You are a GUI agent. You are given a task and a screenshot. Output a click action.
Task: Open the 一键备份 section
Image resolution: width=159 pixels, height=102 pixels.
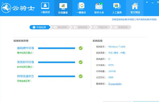click(81, 8)
